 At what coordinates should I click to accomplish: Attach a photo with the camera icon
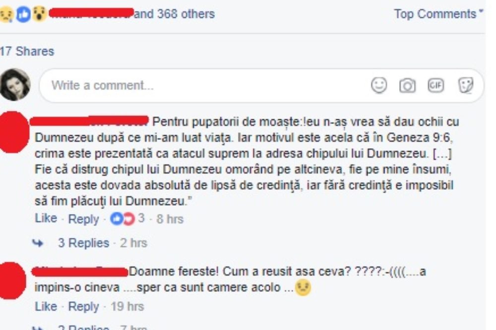407,86
